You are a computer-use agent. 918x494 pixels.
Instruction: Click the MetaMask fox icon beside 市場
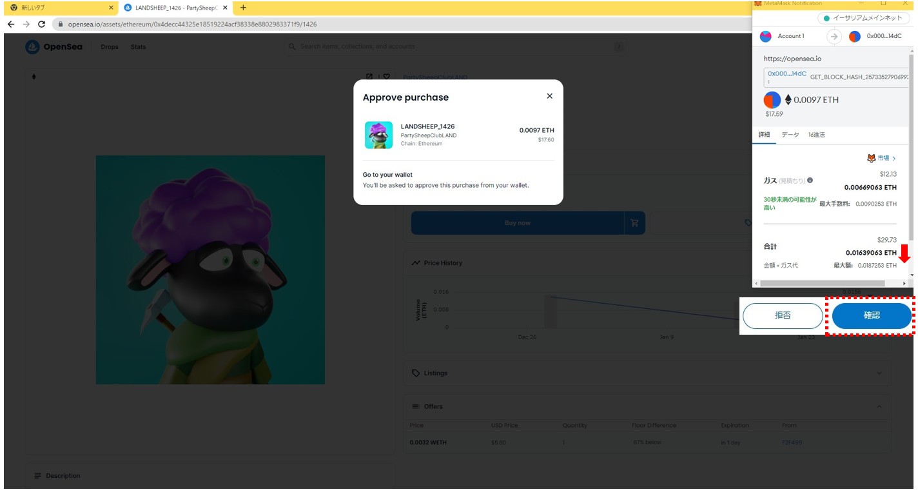871,158
